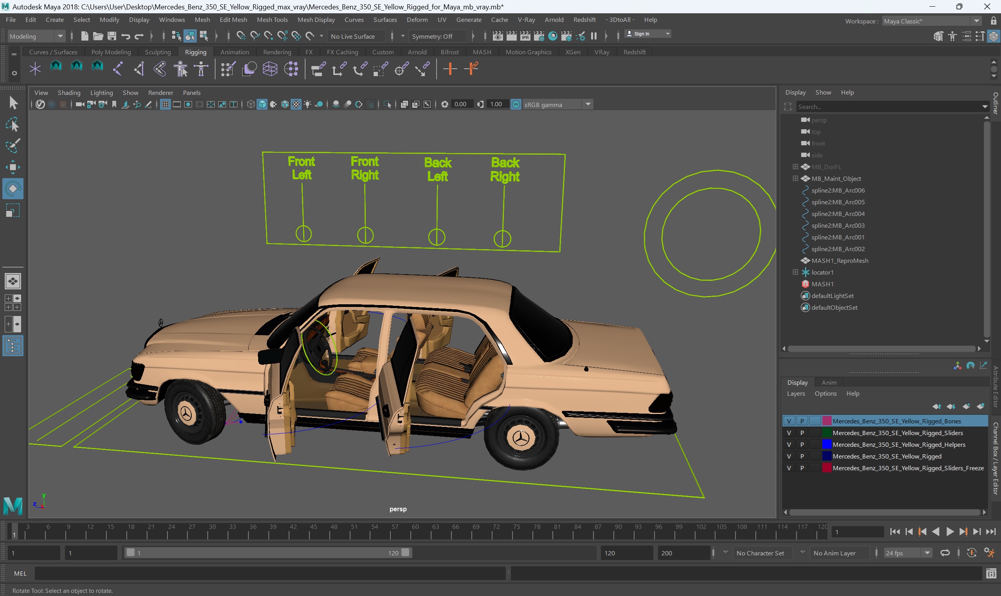Toggle visibility of the Rigged_Sliders_Freeze layer

tap(789, 468)
